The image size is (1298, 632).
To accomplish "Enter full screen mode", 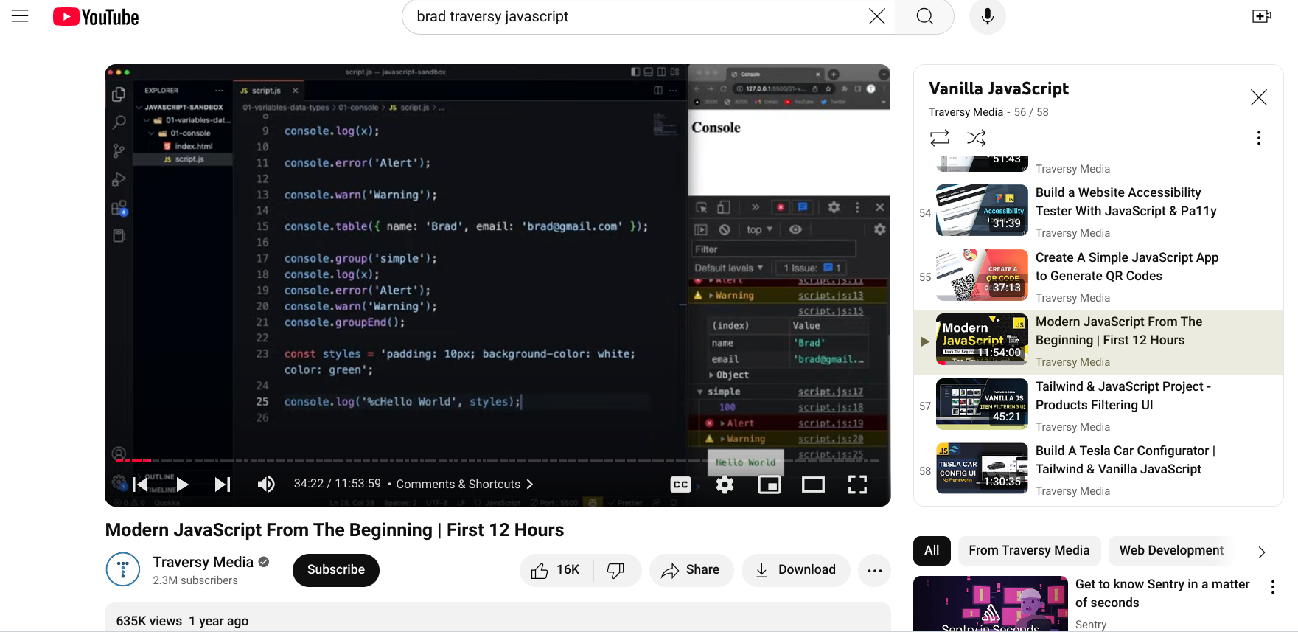I will pos(857,485).
